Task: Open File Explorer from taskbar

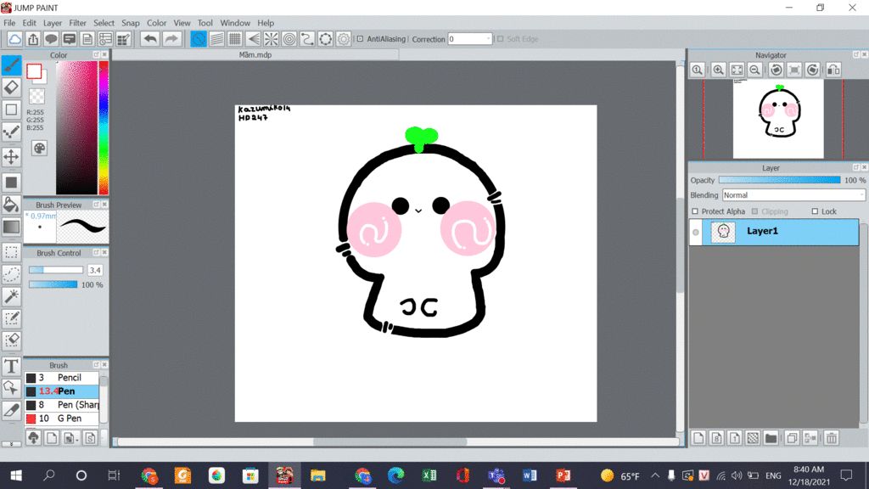Action: click(317, 475)
